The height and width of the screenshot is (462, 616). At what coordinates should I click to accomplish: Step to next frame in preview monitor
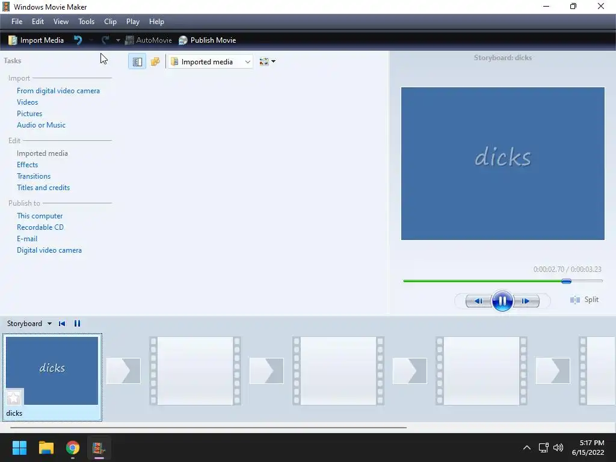[x=526, y=301]
